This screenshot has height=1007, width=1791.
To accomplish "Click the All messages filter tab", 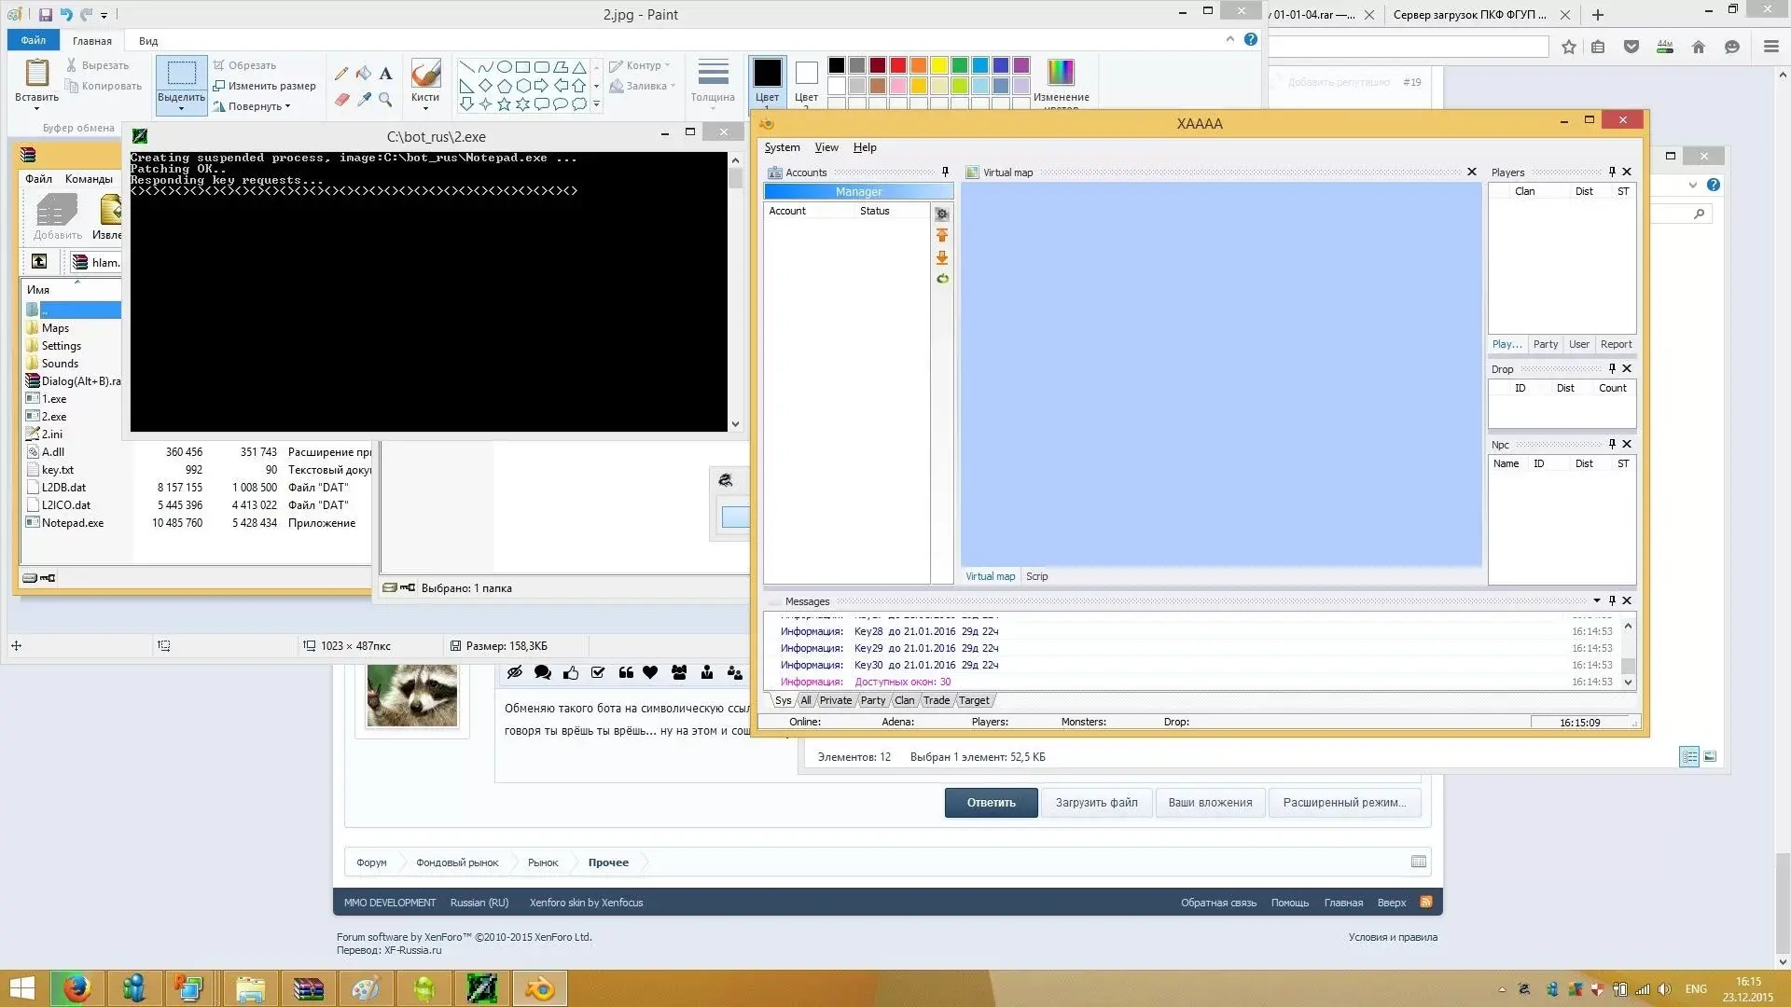I will coord(804,699).
